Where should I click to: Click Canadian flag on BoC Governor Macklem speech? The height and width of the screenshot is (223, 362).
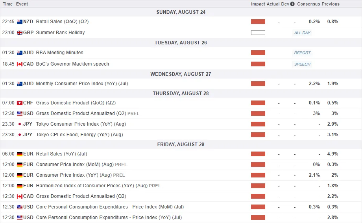coord(20,64)
